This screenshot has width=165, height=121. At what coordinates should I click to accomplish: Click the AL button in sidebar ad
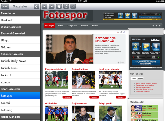138,57
